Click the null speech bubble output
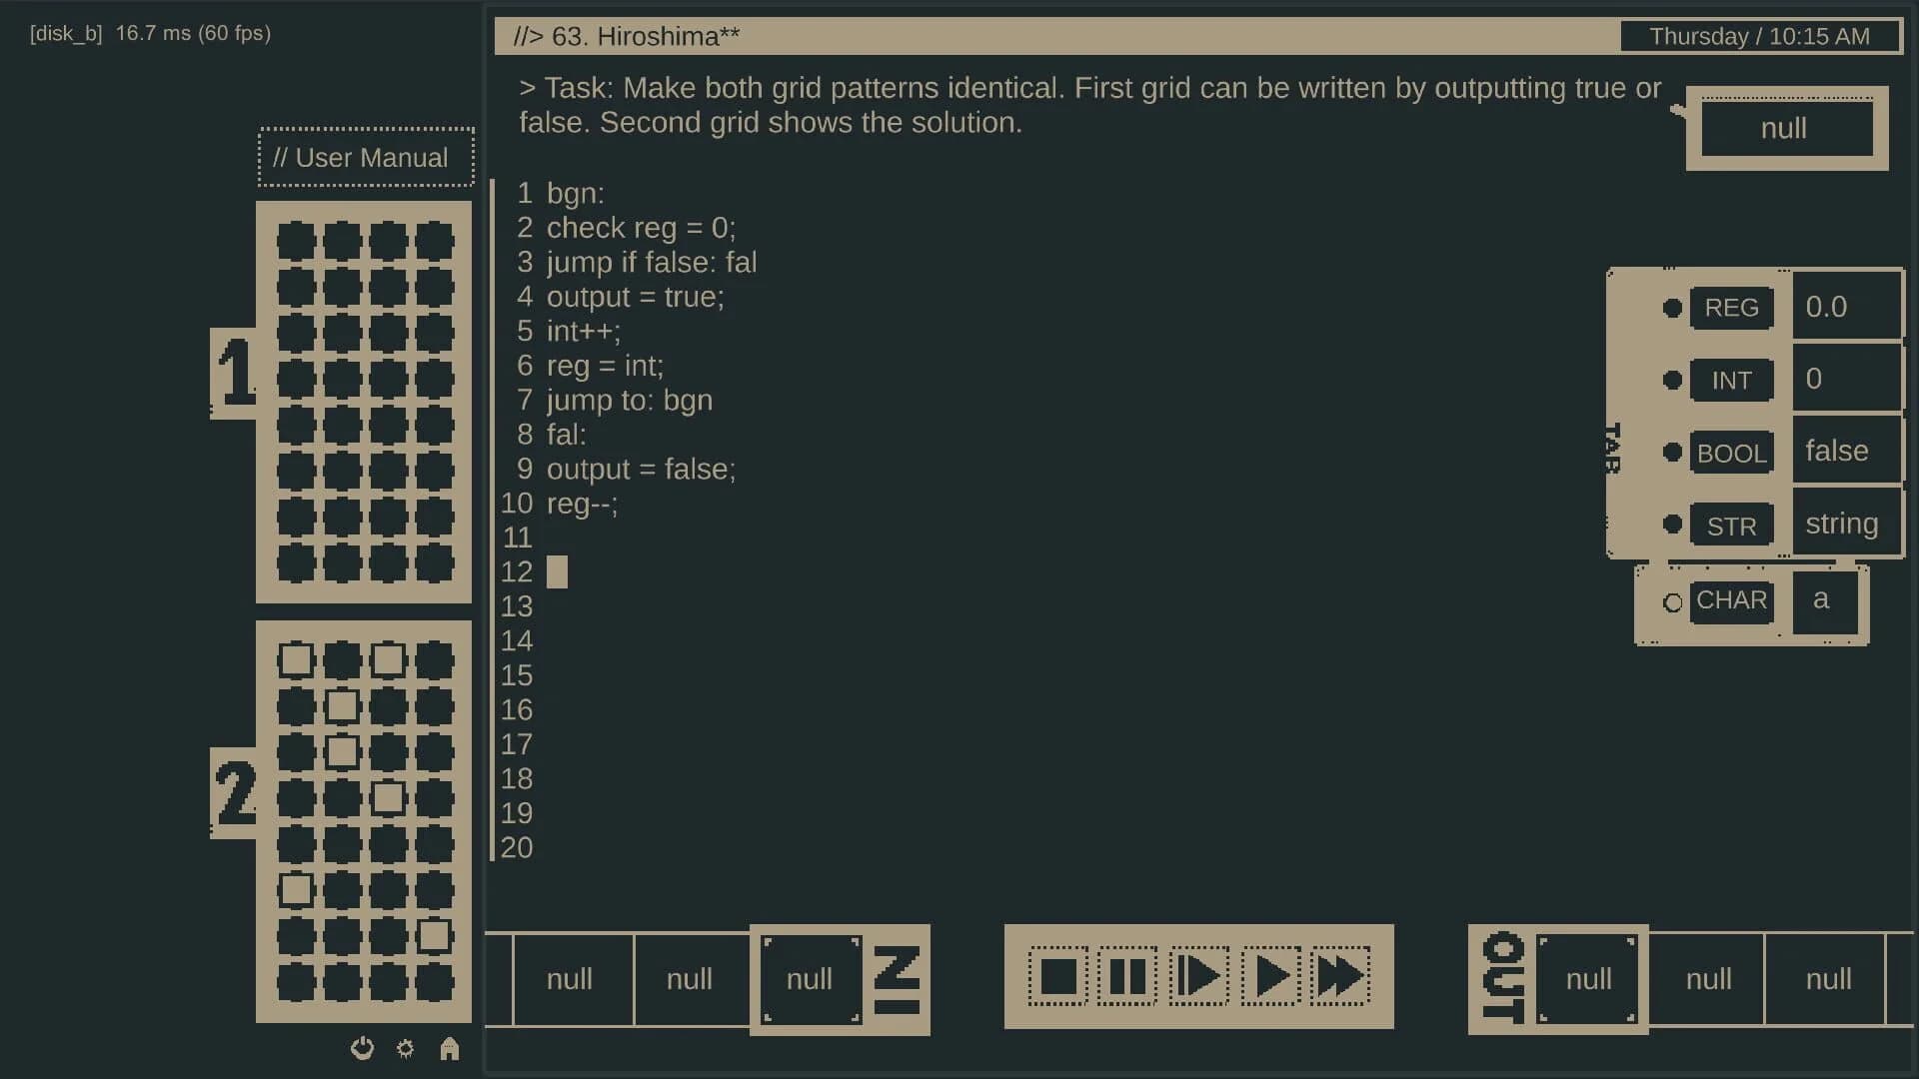 tap(1785, 128)
